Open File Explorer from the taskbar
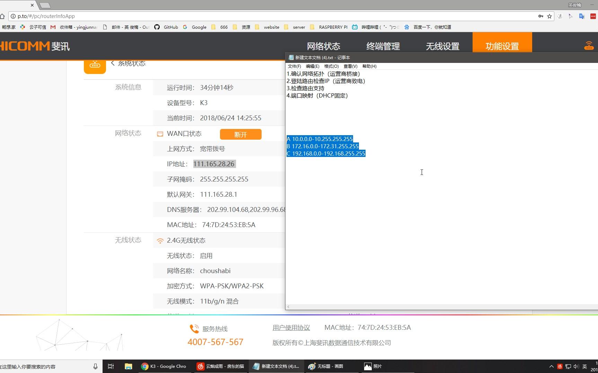 pyautogui.click(x=128, y=366)
